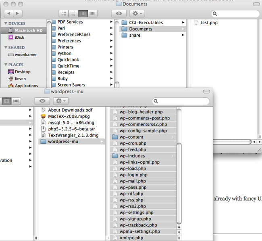Screen dimensions: 262x241
Task: Select mysql-5.0...-x86.dmg file
Action: (71, 123)
